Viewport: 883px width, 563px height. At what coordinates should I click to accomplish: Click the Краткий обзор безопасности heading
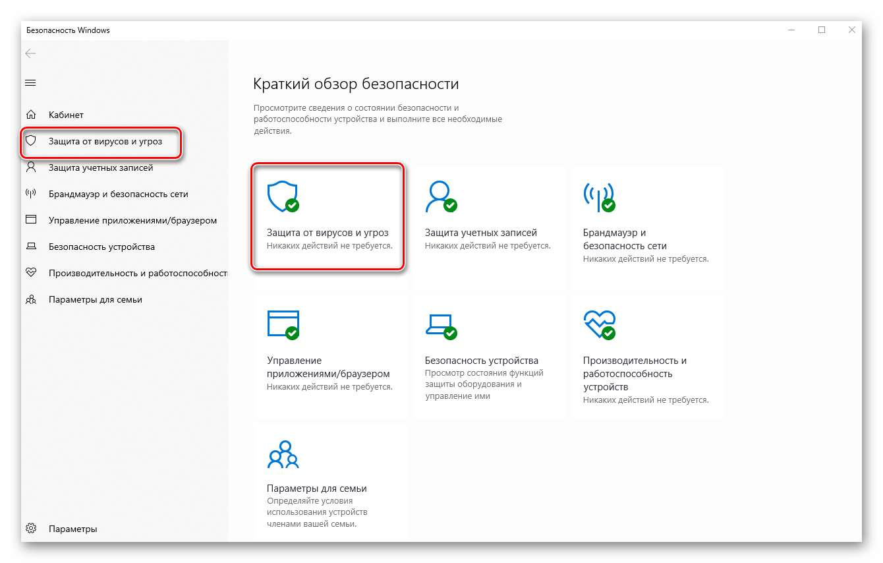[356, 84]
